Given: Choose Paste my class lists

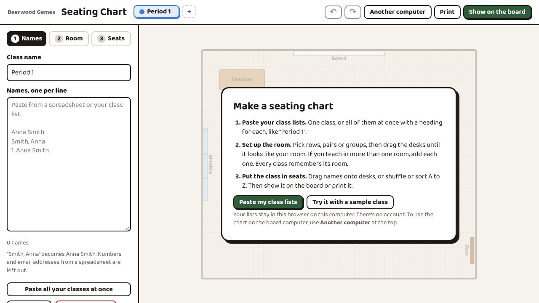Looking at the screenshot, I should click(x=268, y=202).
